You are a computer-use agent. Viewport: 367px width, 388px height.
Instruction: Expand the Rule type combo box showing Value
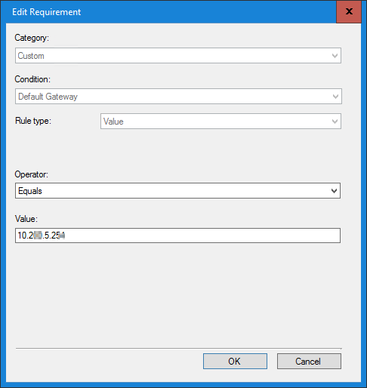pyautogui.click(x=221, y=122)
